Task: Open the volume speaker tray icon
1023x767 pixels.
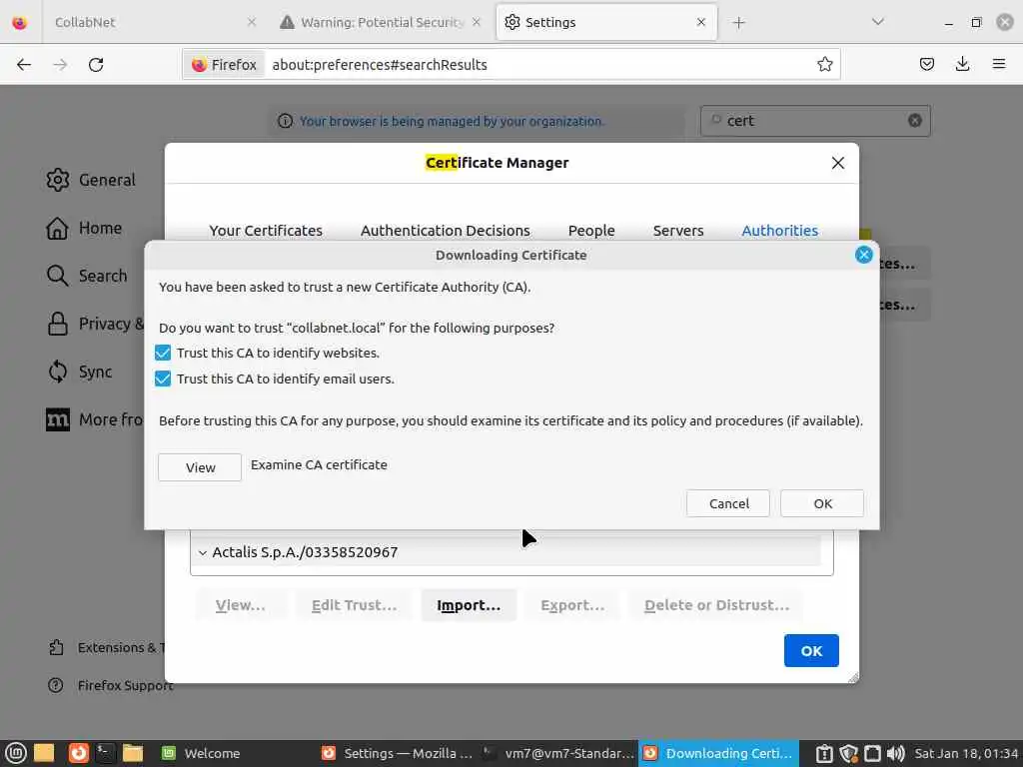Action: pyautogui.click(x=896, y=753)
